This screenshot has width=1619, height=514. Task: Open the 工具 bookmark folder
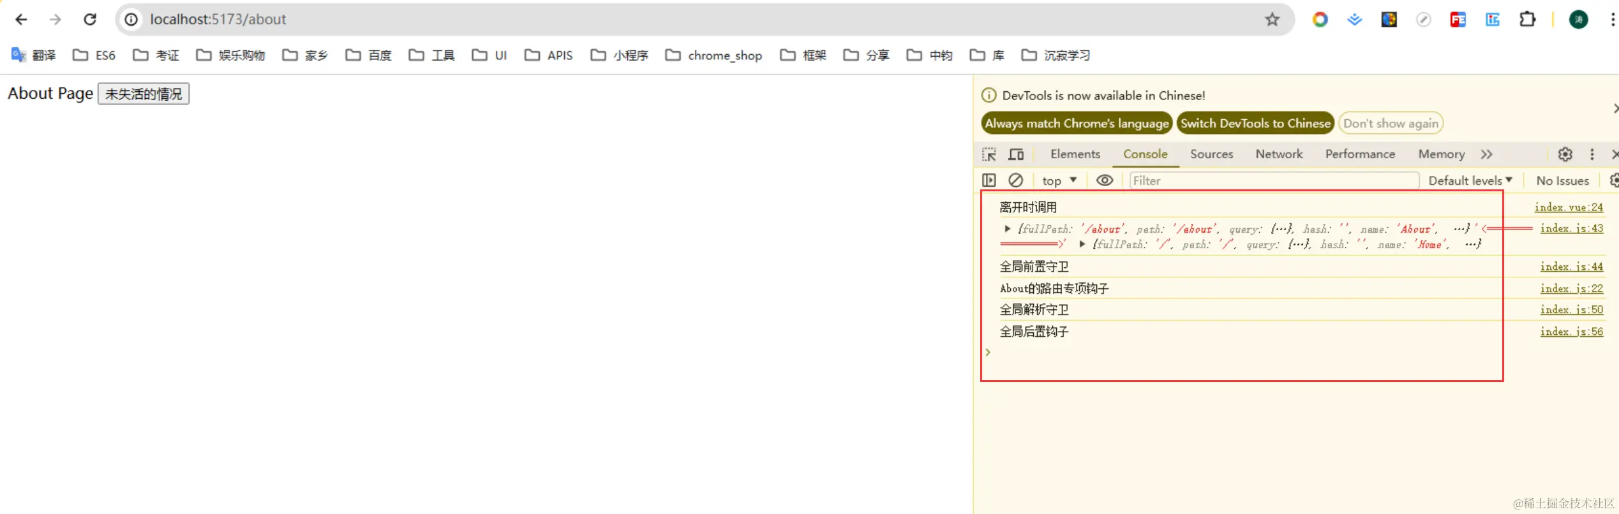point(432,55)
